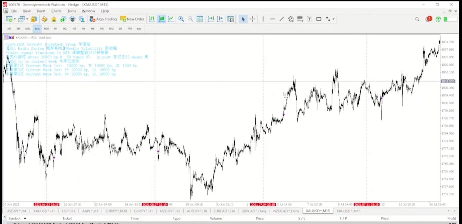Switch timeframe to M1
Viewport: 462px width, 224px height.
9,29
